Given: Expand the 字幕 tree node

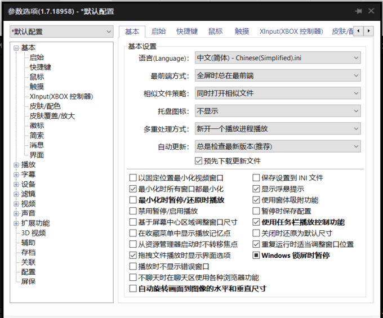Looking at the screenshot, I should pos(16,174).
